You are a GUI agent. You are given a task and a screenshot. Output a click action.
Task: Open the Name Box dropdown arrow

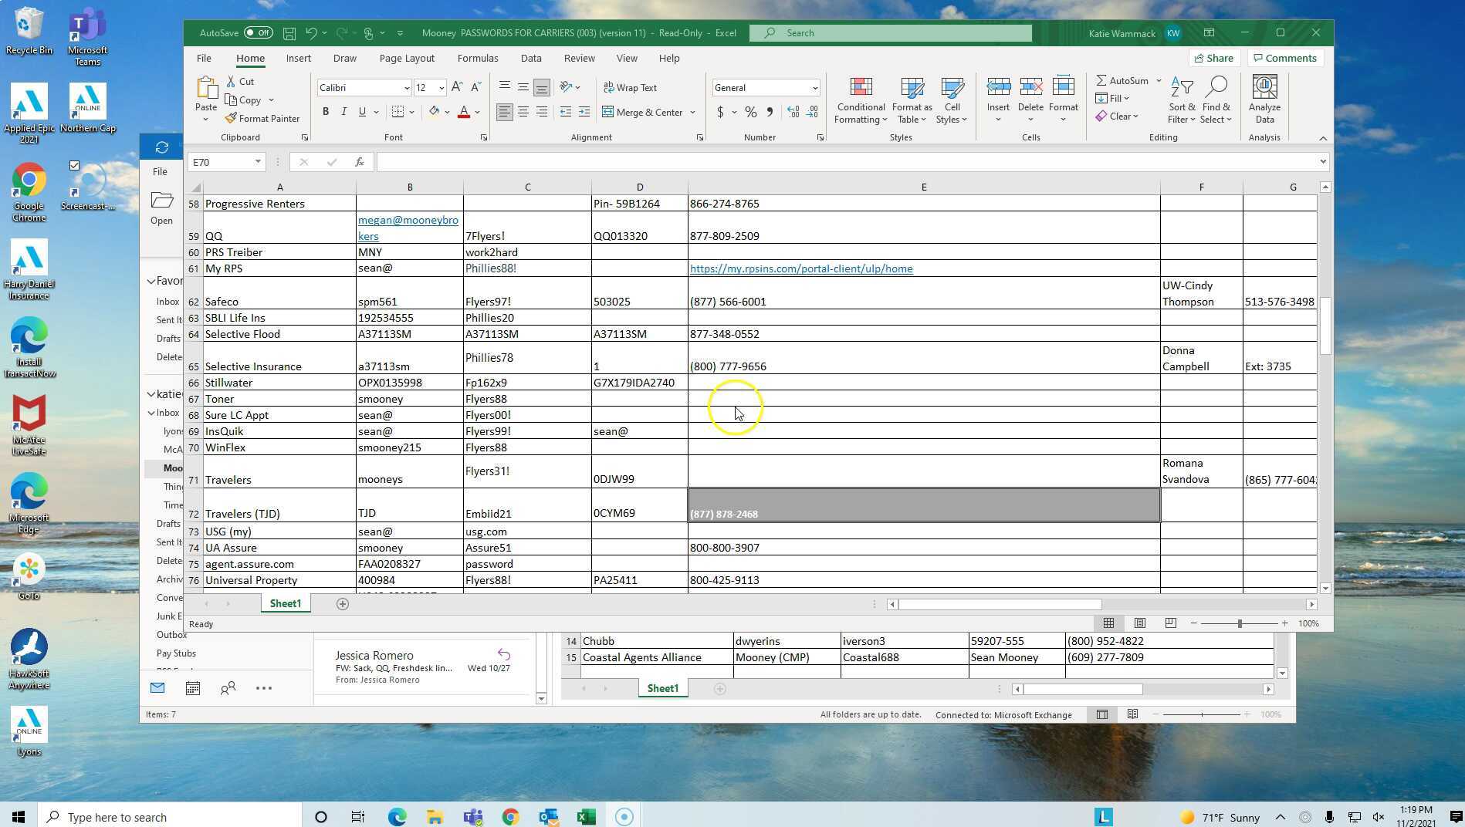258,162
